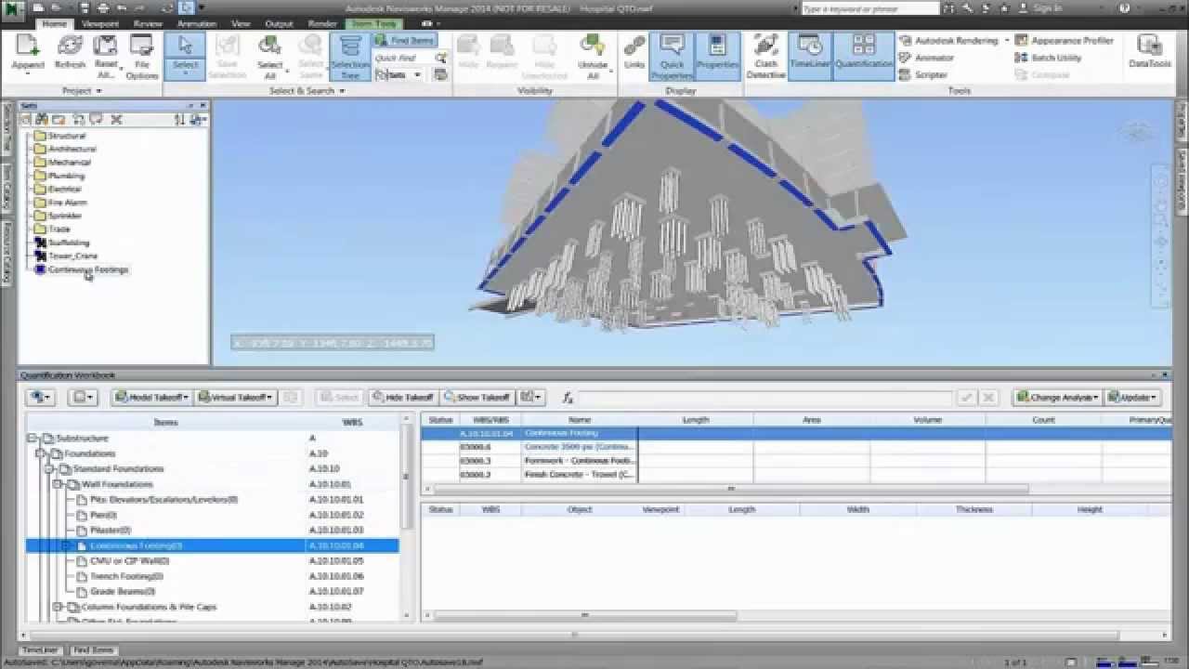Open DataTools in the Tools panel
The width and height of the screenshot is (1189, 669).
click(1150, 52)
